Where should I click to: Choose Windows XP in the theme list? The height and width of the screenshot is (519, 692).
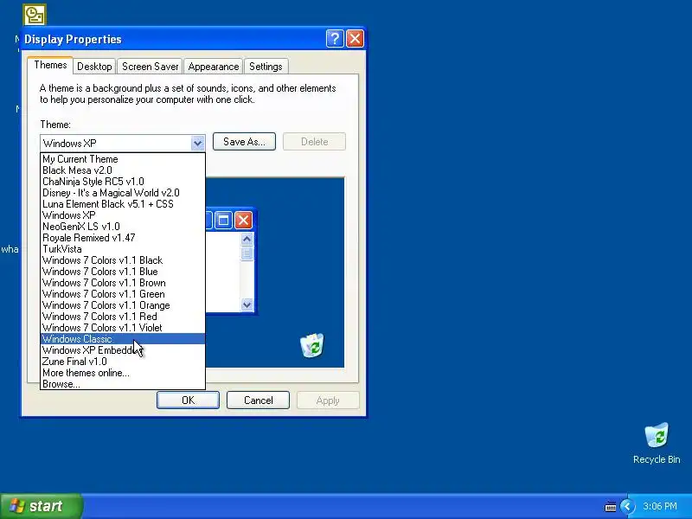[123, 215]
